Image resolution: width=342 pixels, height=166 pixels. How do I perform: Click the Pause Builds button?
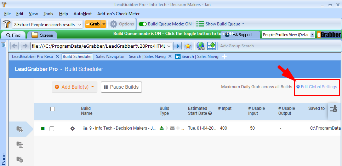[x=121, y=87]
